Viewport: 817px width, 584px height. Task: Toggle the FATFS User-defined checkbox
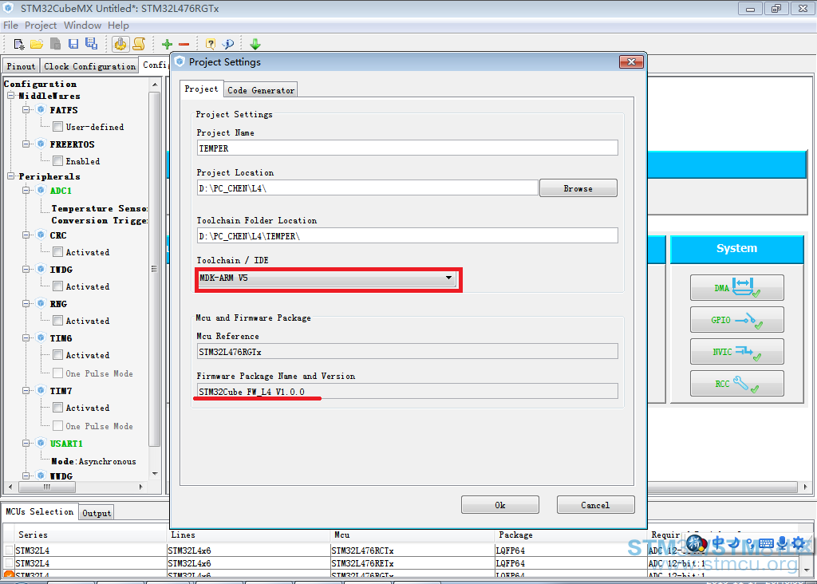(57, 127)
